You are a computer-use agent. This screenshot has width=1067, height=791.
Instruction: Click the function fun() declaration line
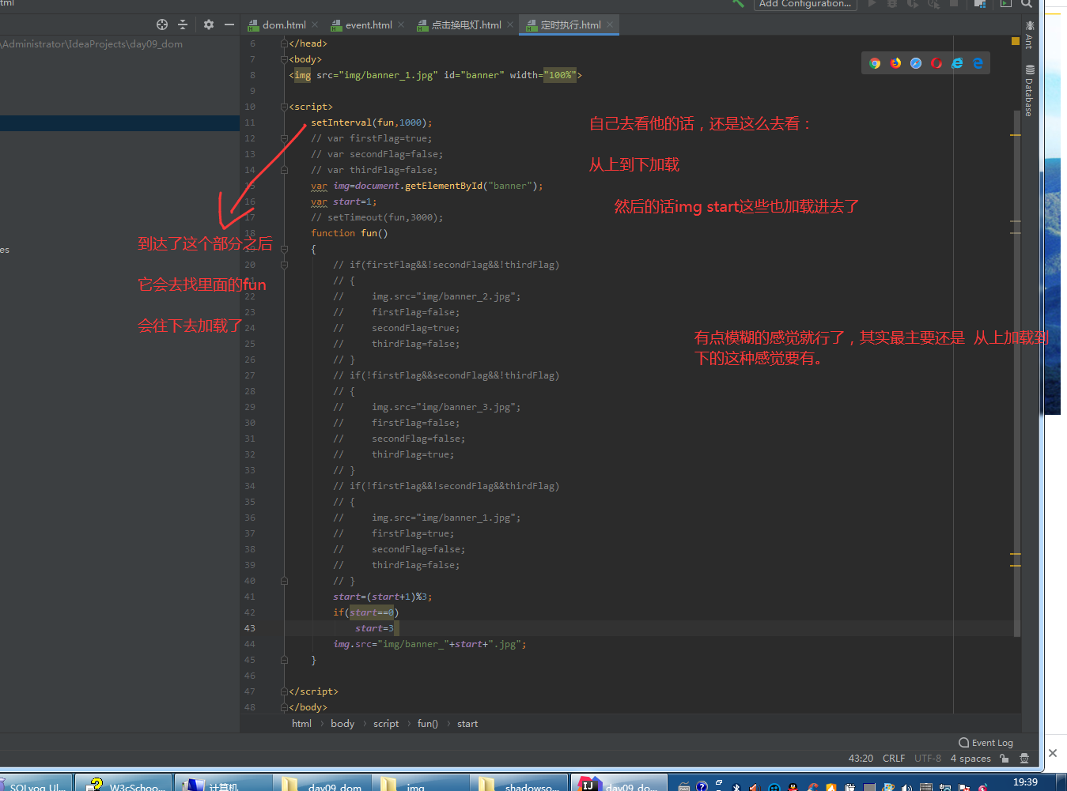349,233
